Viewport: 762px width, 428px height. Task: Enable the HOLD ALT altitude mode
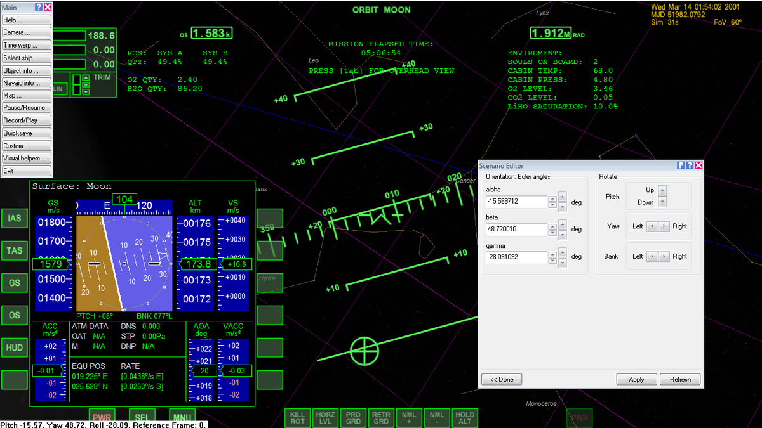tap(465, 418)
